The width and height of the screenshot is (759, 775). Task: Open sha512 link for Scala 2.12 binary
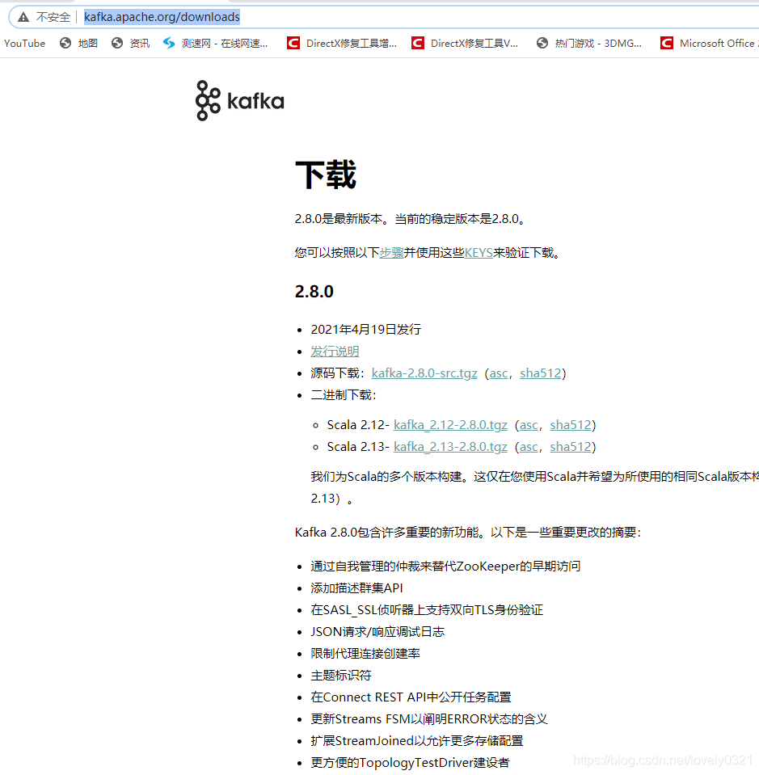tap(571, 425)
